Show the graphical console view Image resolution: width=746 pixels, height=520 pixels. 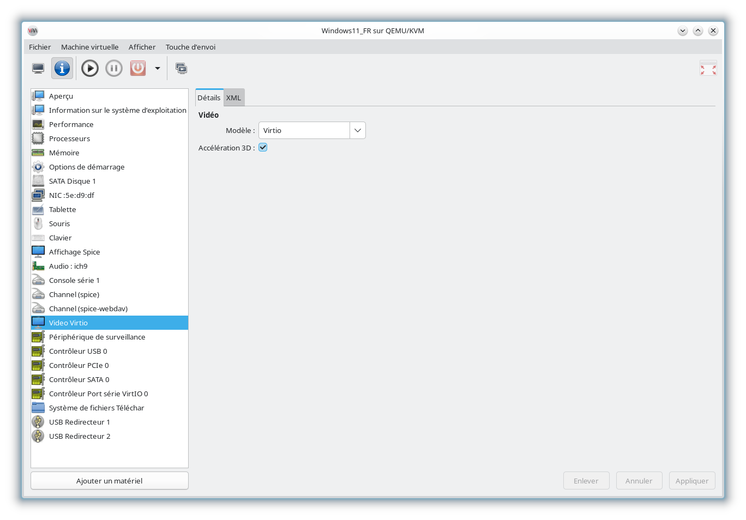pyautogui.click(x=38, y=68)
